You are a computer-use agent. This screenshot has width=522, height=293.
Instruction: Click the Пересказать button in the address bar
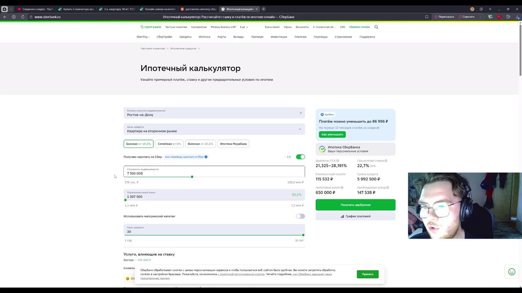pos(444,17)
